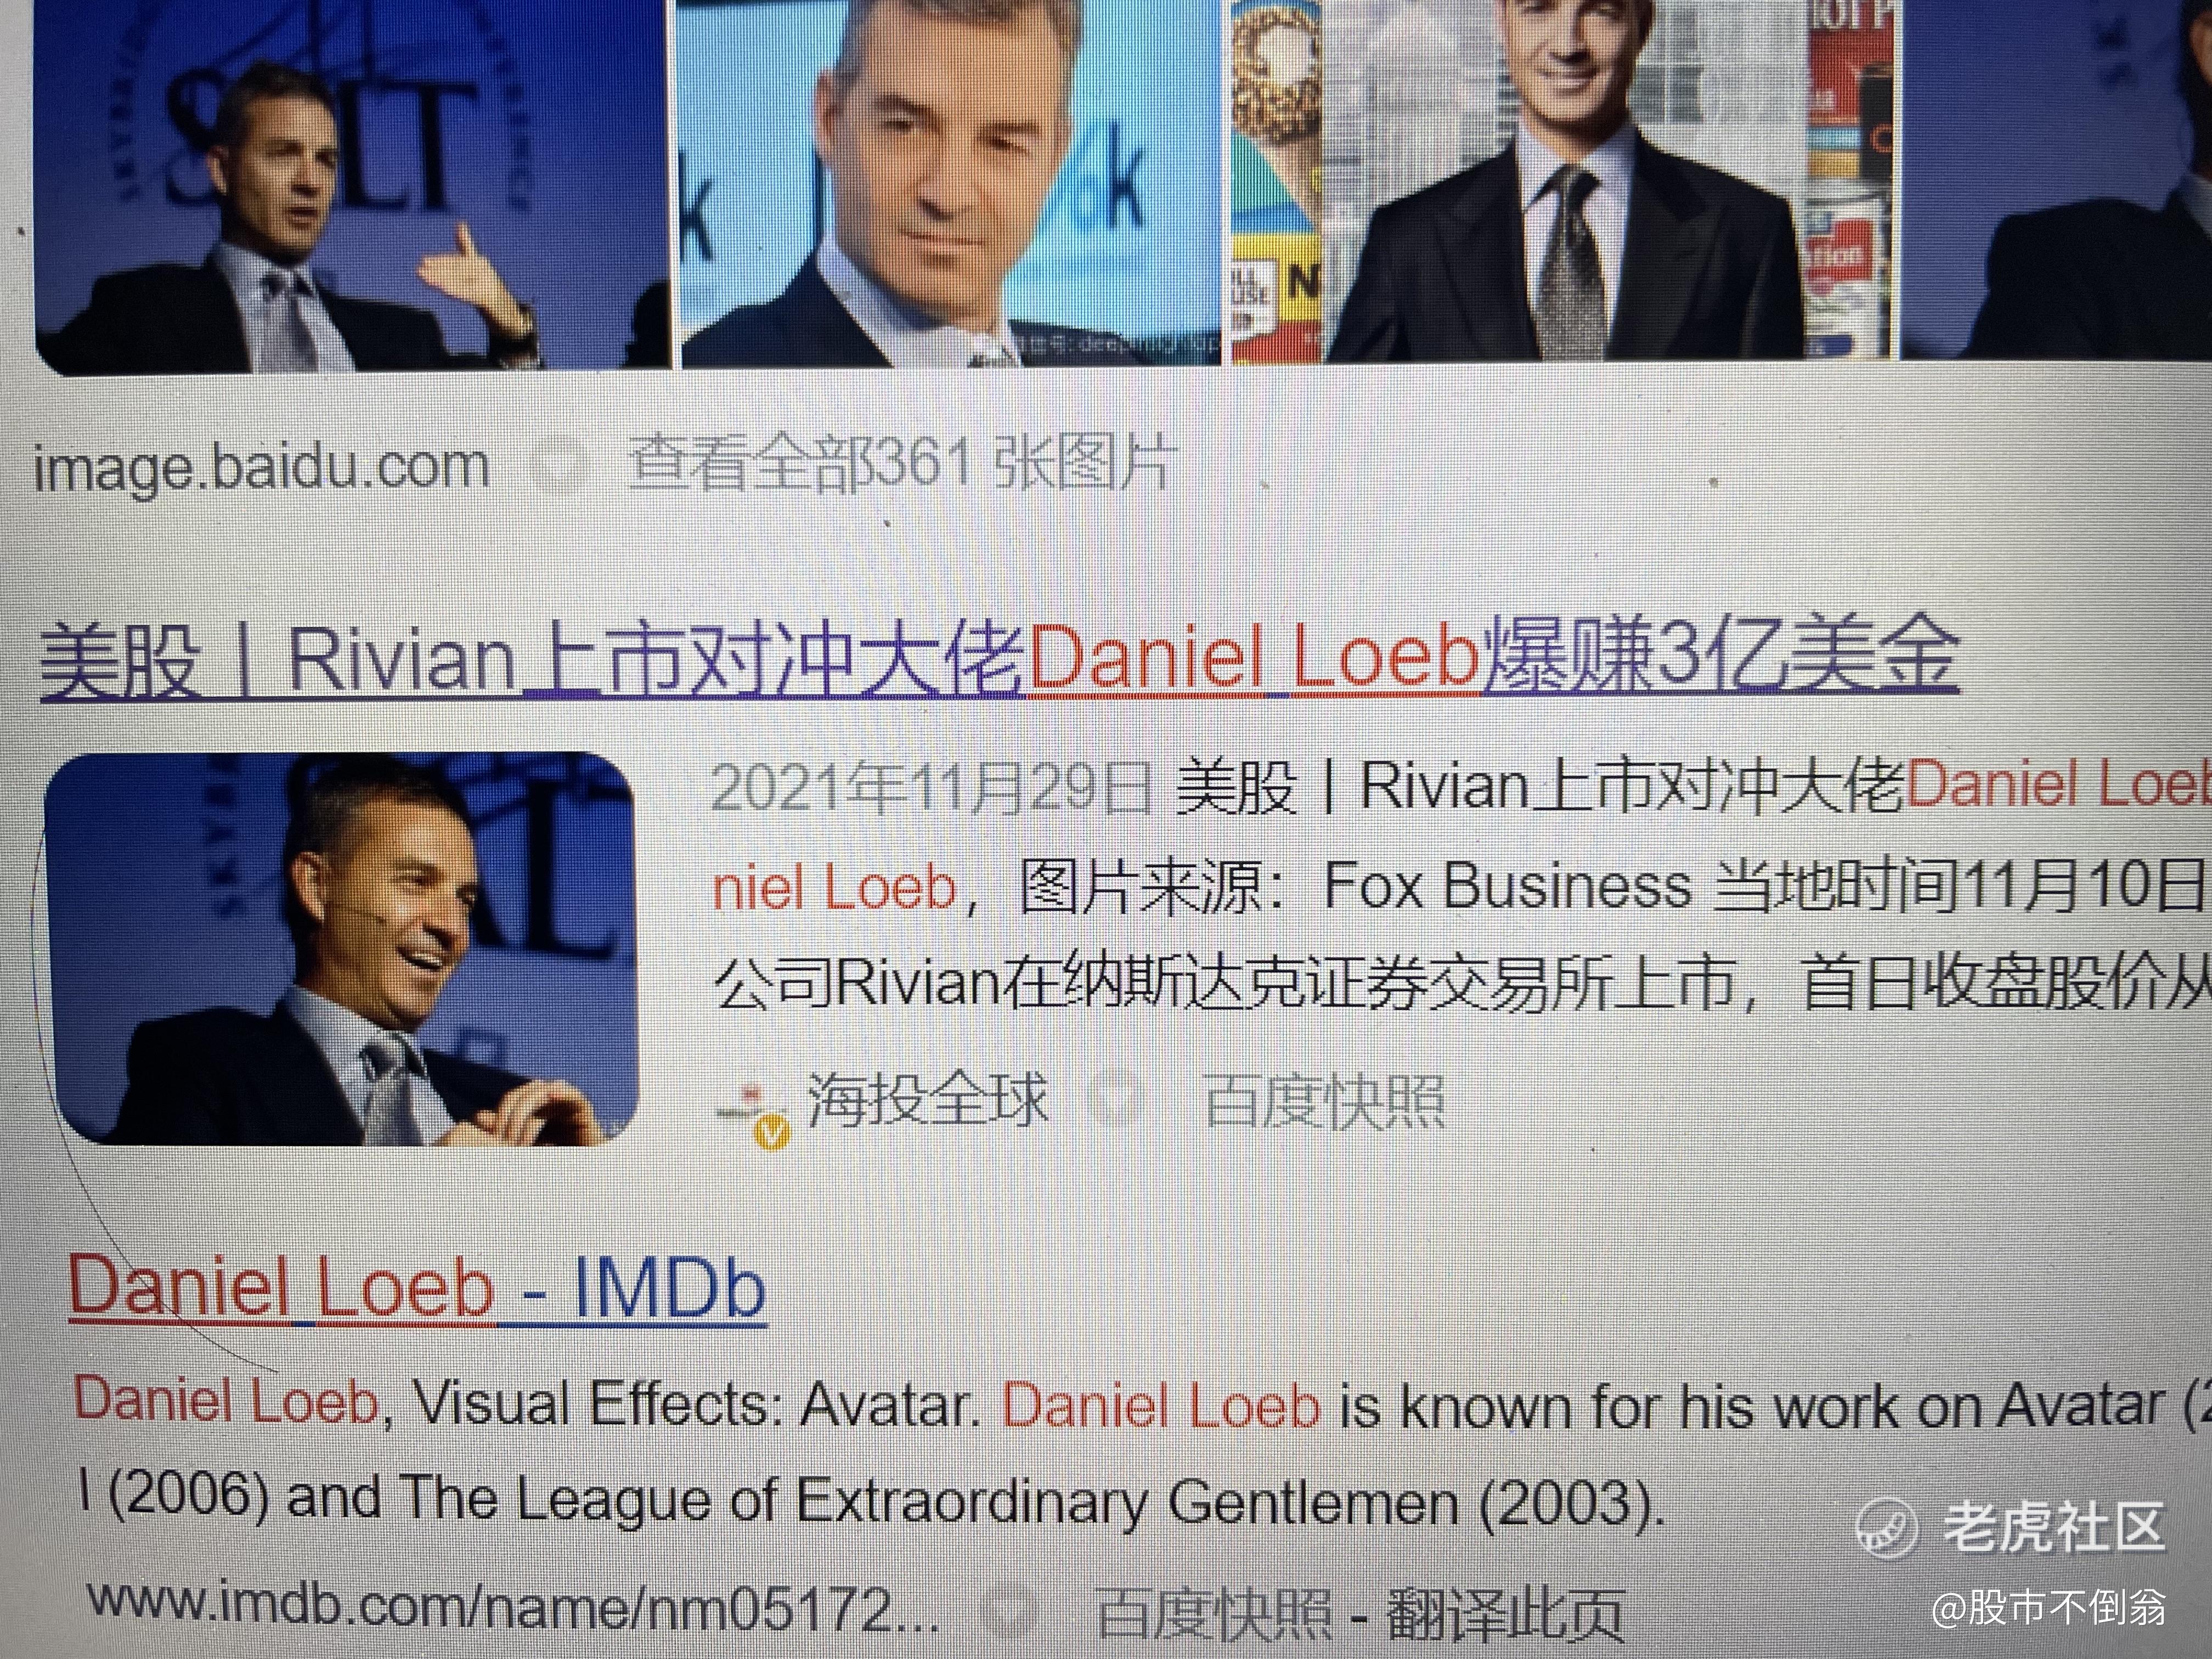The image size is (2212, 1659).
Task: Click snippet line starting 公司Rivian在纳斯达克
Action: [1462, 983]
